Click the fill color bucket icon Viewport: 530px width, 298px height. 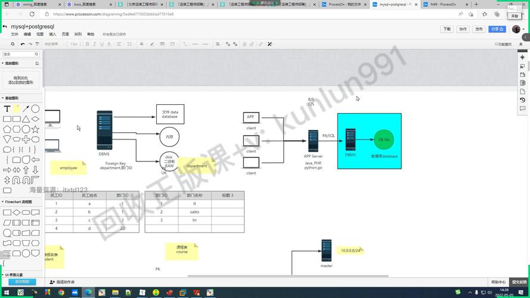point(142,44)
